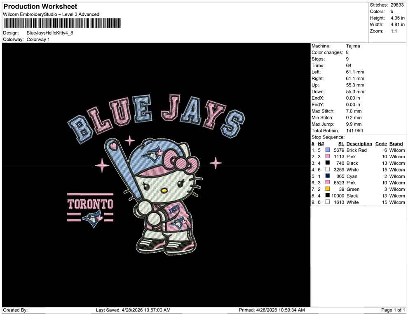Click the Up value 55.3 mm
408x314 pixels.
click(355, 85)
